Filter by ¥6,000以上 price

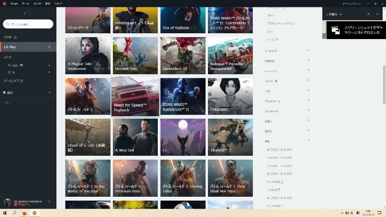click(275, 182)
